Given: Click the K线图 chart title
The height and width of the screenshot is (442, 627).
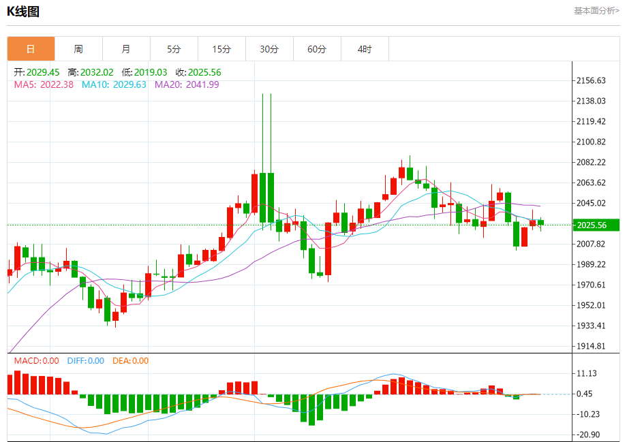Looking at the screenshot, I should pyautogui.click(x=23, y=12).
